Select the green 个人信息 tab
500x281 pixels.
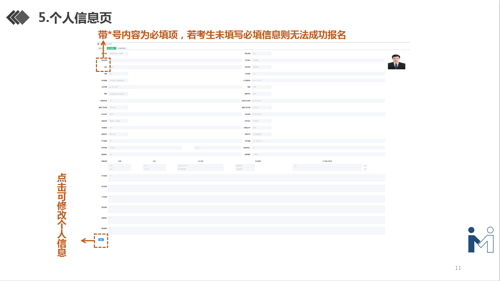pos(111,48)
